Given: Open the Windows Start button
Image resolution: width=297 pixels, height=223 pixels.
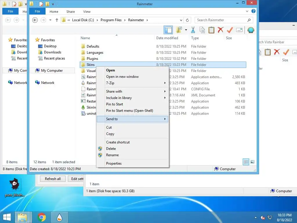Looking at the screenshot, I should click(x=7, y=217).
